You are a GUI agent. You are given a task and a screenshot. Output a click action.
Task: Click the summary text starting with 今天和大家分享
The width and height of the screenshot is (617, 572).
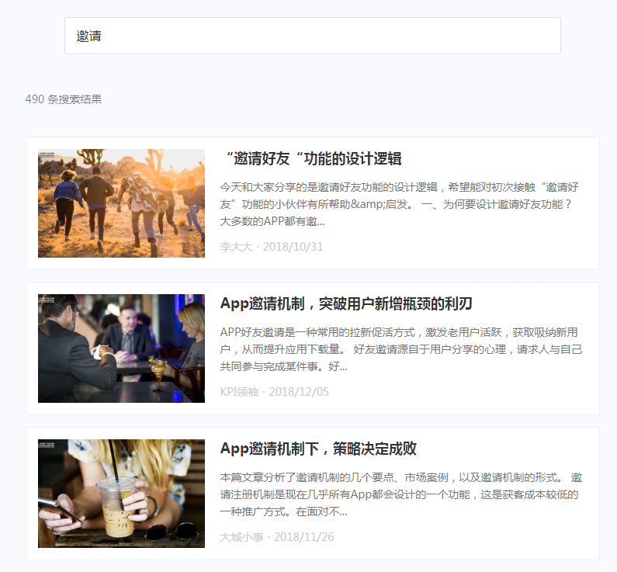coord(399,204)
